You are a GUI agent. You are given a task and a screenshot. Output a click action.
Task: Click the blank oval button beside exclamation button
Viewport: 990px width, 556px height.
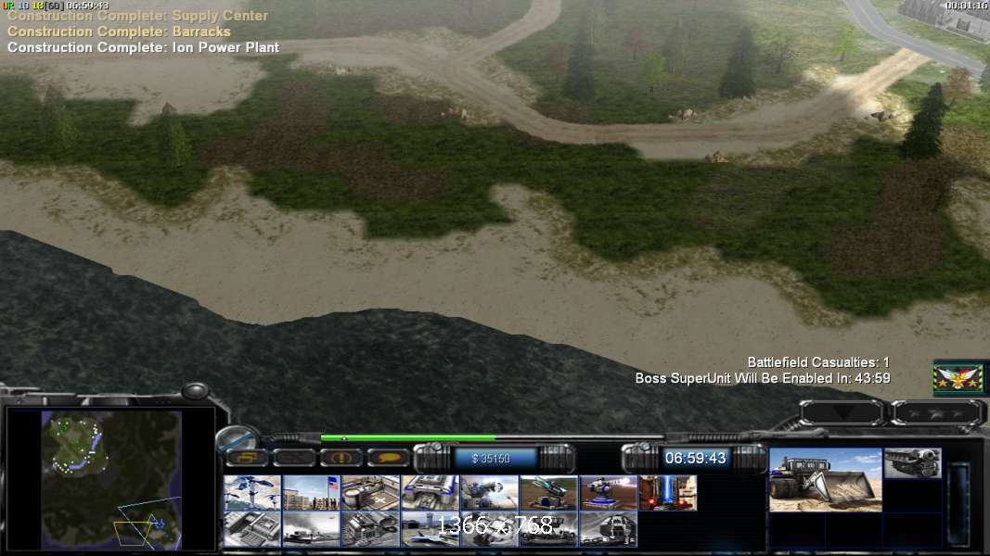click(294, 459)
